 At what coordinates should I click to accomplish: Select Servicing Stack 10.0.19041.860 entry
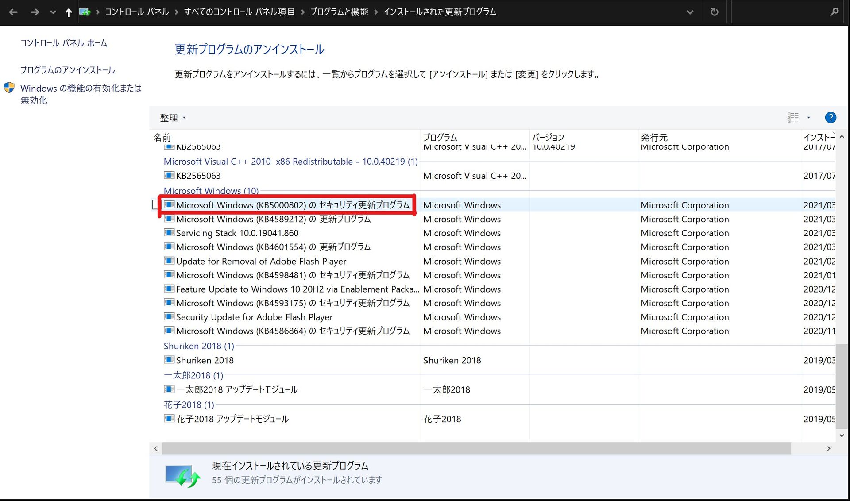[x=237, y=233]
